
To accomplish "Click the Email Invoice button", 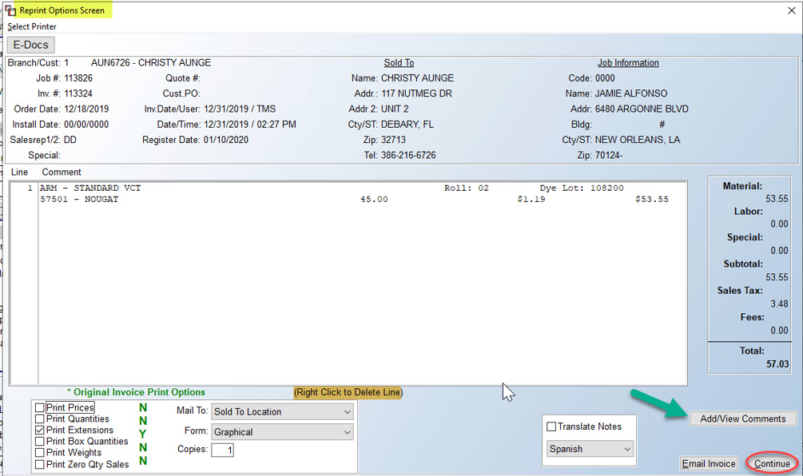I will pos(709,464).
